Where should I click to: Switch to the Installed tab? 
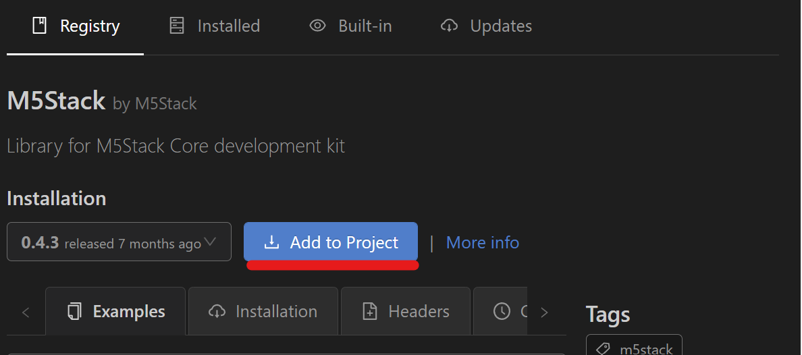[215, 26]
